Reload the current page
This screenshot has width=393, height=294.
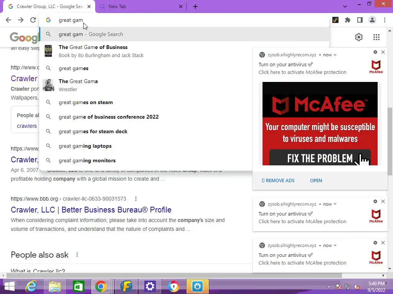pyautogui.click(x=33, y=20)
